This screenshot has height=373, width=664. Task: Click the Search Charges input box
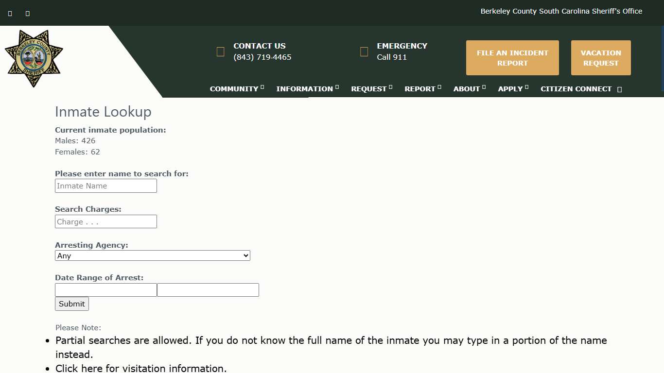(x=105, y=221)
